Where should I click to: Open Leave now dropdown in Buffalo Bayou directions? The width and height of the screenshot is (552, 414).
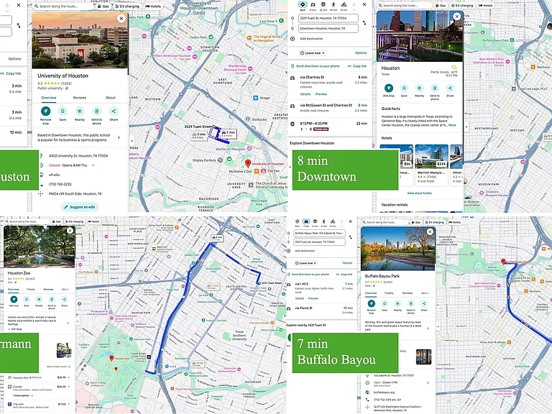coord(306,263)
